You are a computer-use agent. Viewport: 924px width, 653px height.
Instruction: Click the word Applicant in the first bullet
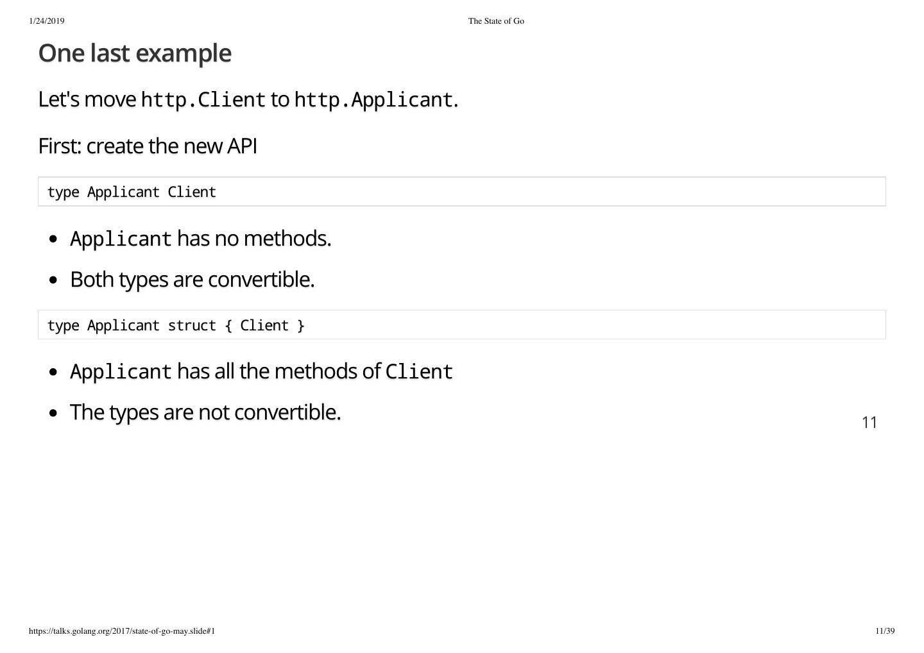121,239
